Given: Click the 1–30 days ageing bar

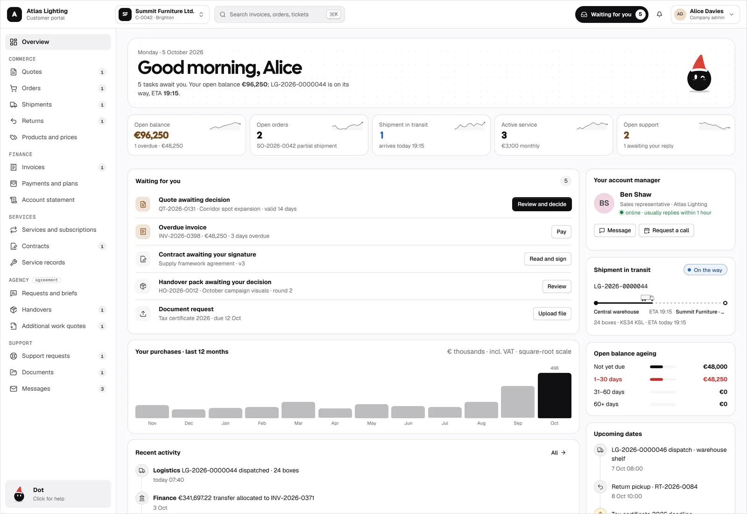Looking at the screenshot, I should pos(662,379).
